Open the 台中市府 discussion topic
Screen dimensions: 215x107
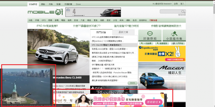[x=114, y=53]
